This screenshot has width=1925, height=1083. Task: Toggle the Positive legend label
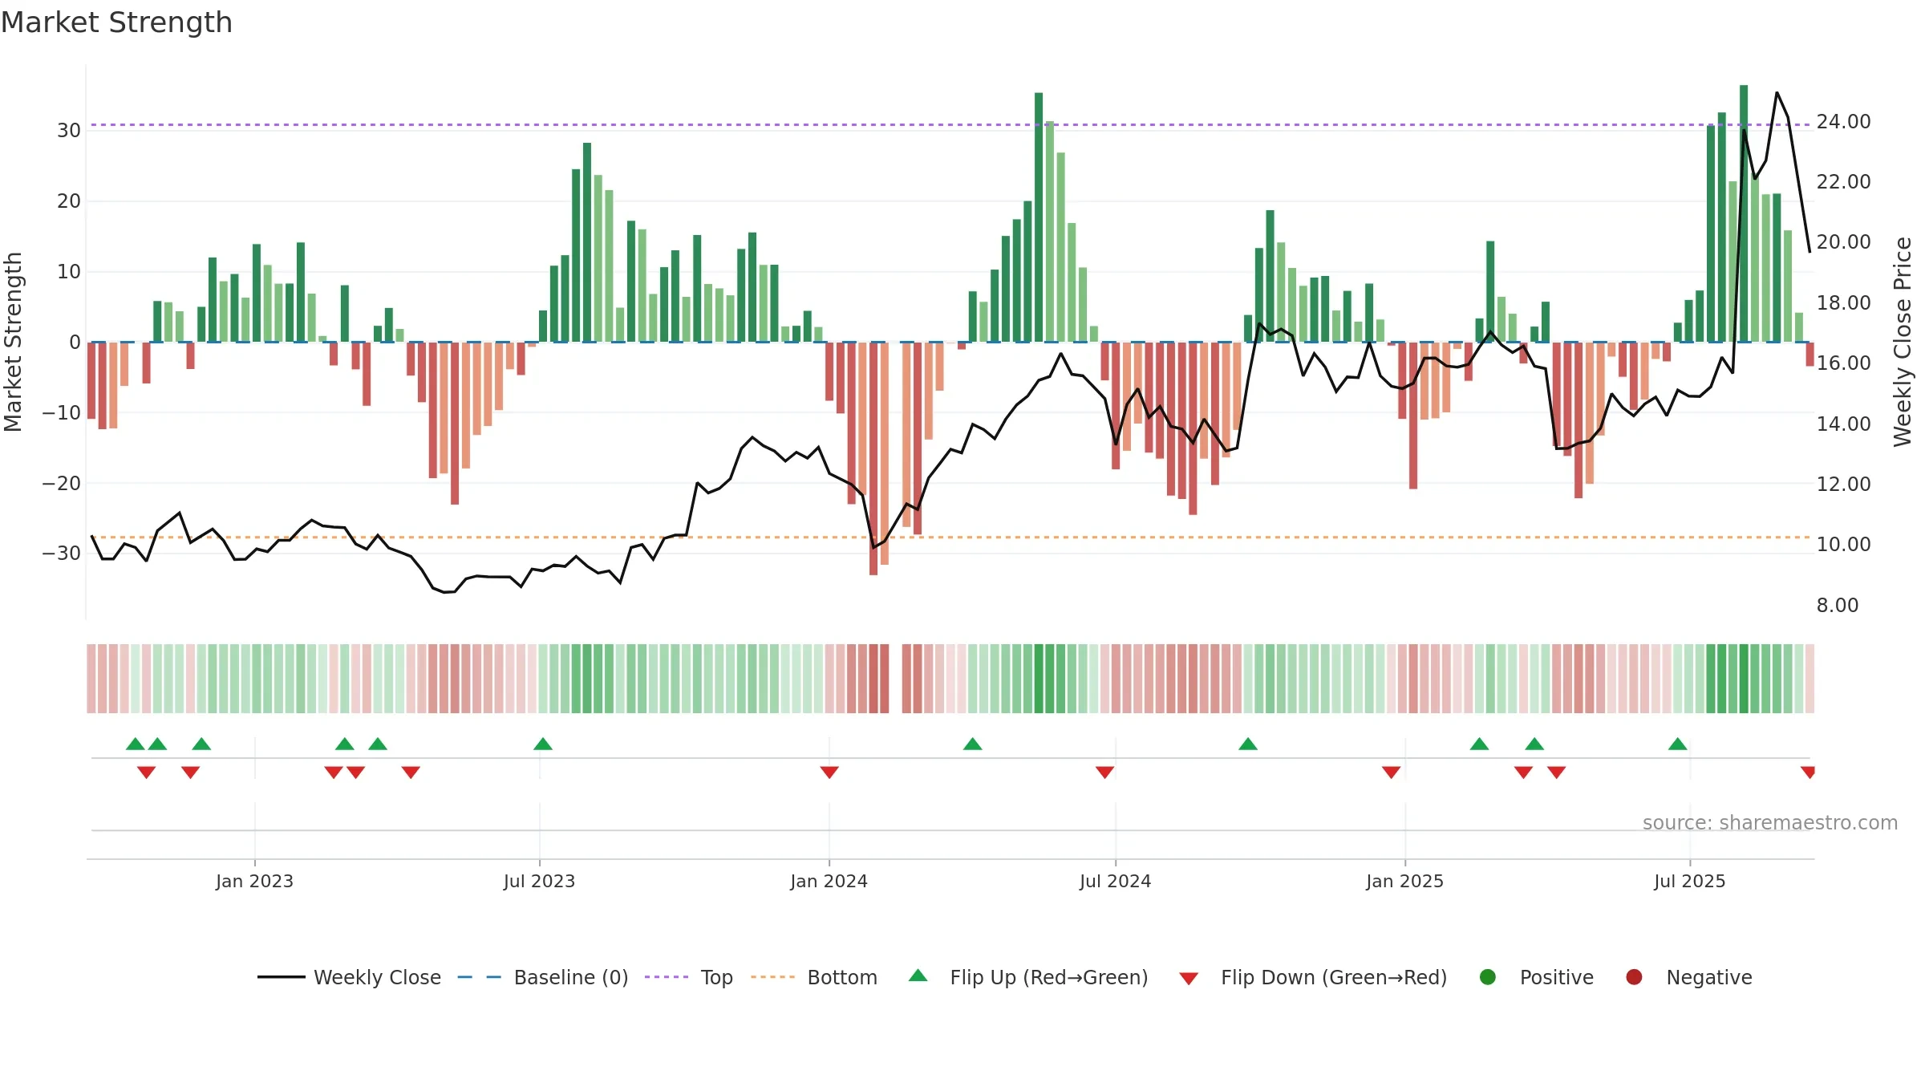point(1557,977)
